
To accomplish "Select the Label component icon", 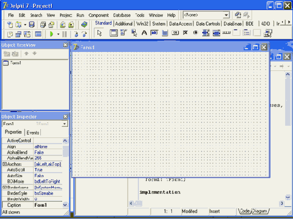I will click(x=144, y=33).
